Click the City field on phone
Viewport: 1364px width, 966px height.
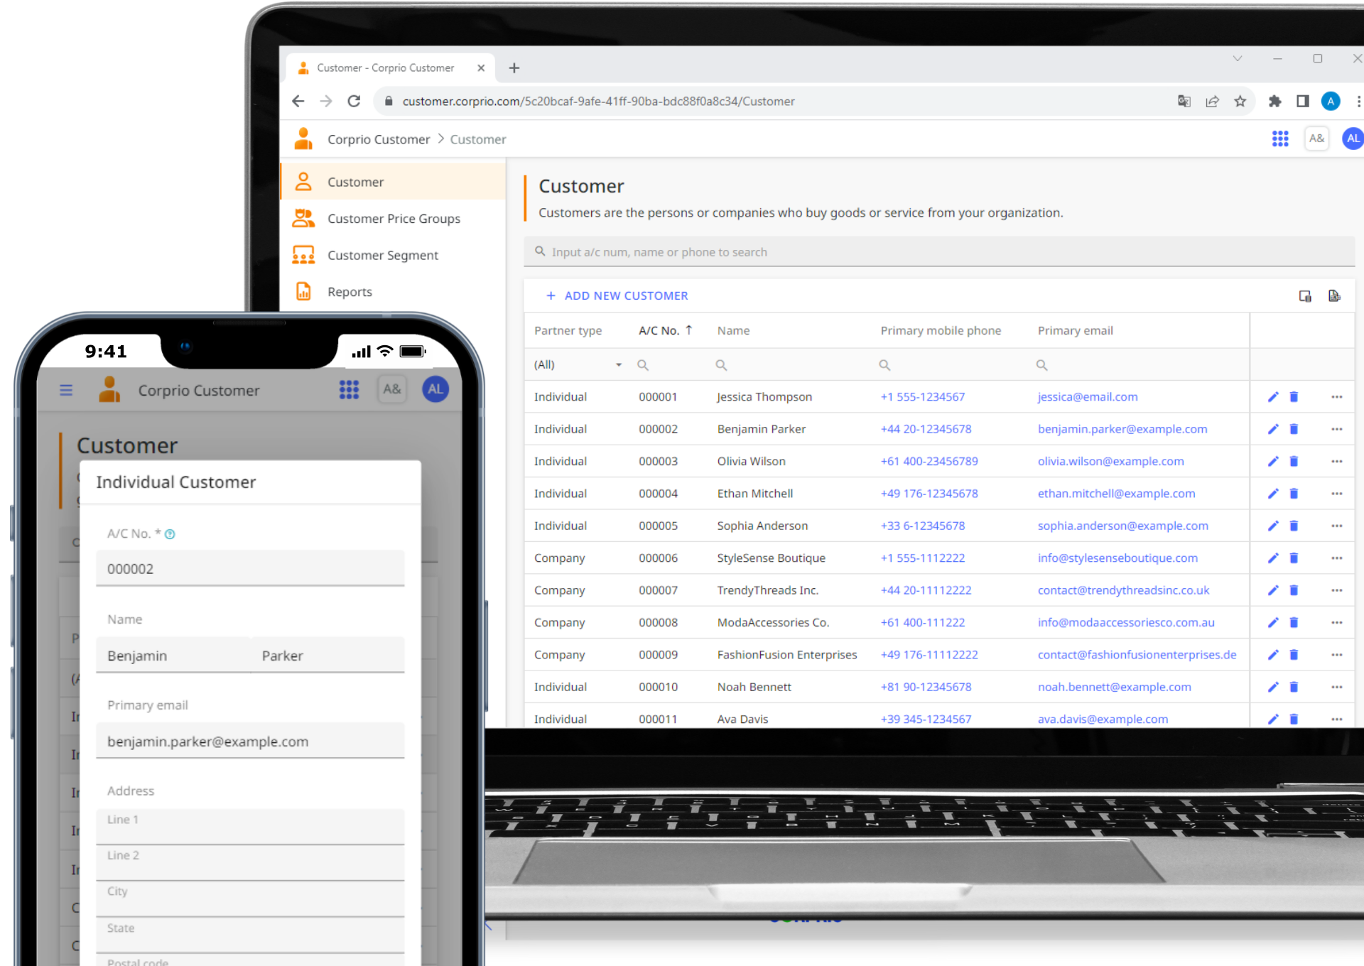[x=250, y=900]
